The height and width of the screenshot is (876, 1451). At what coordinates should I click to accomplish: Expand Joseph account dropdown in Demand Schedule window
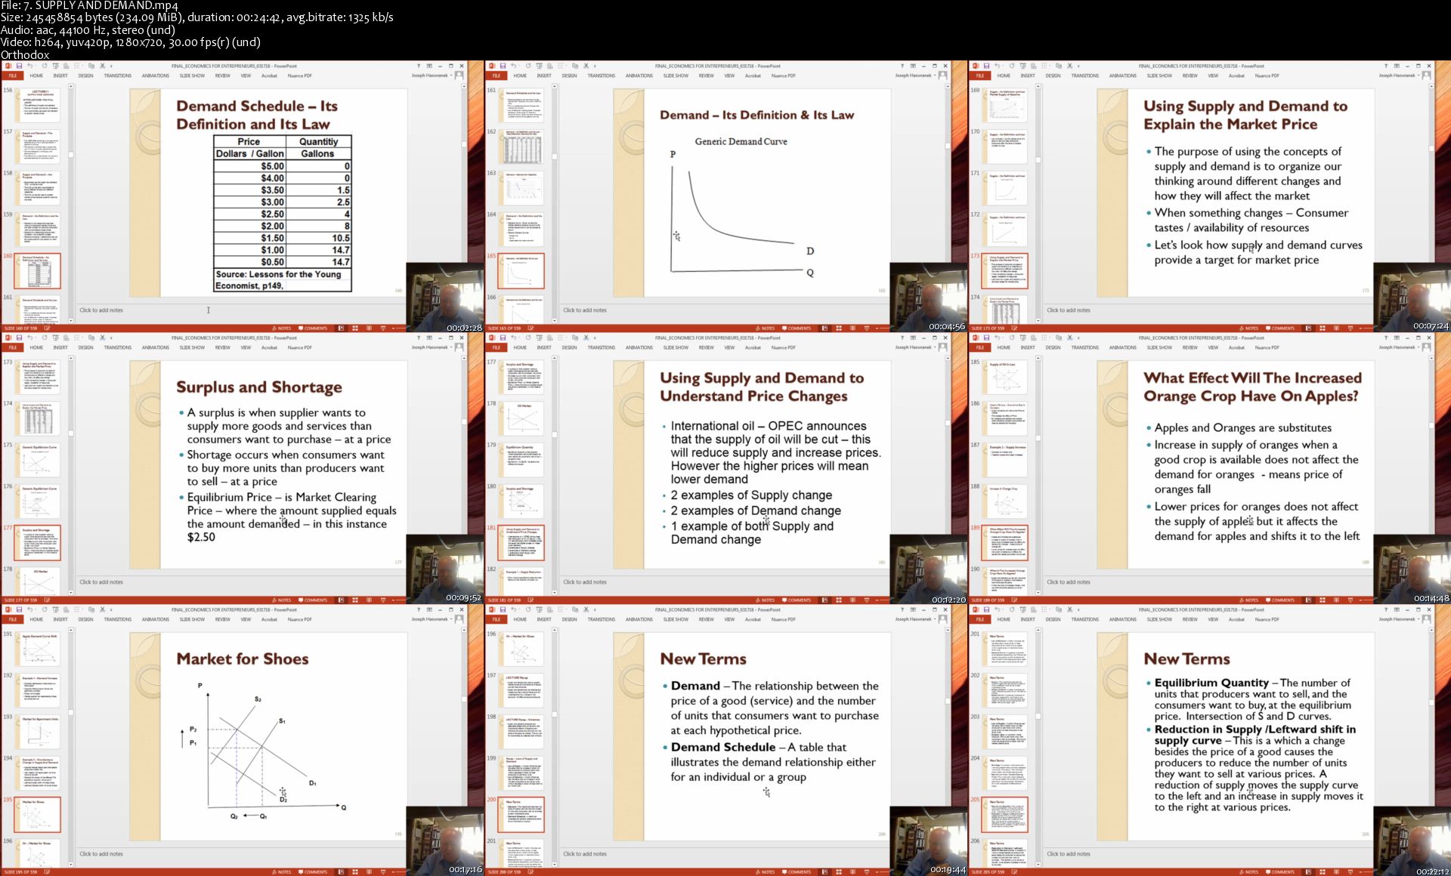coord(451,76)
